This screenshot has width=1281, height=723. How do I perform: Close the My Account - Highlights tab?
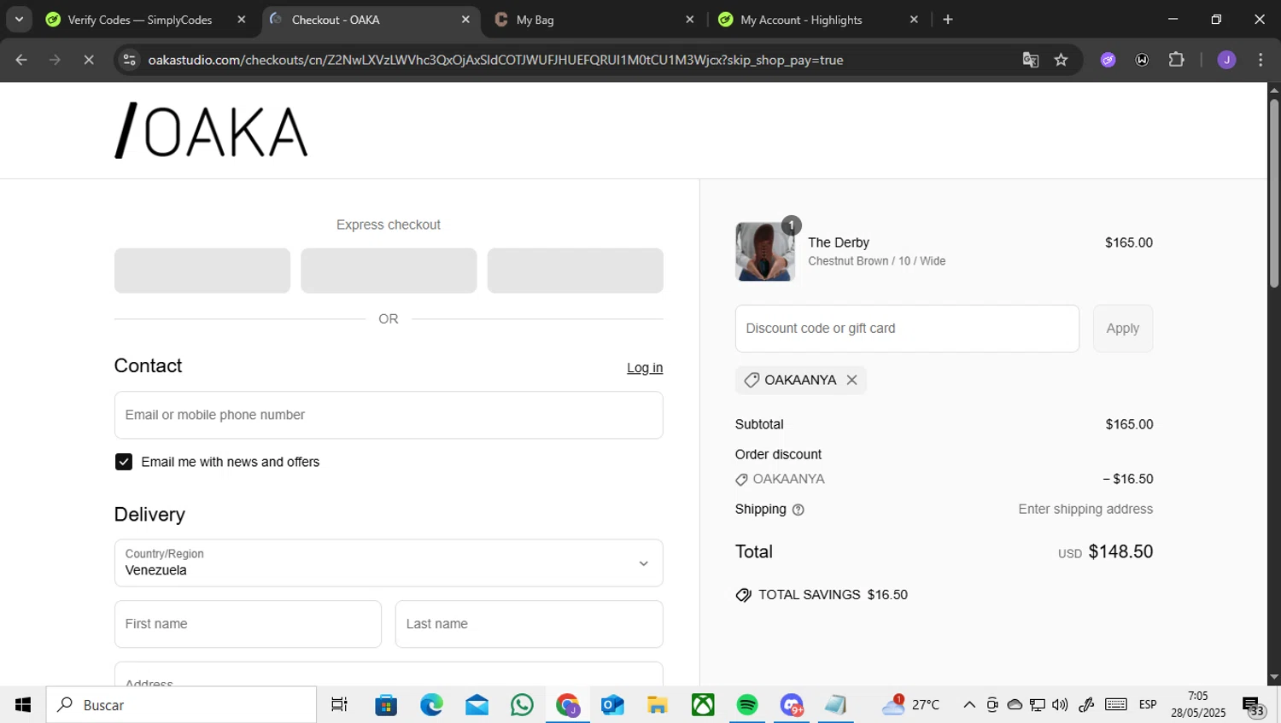pyautogui.click(x=914, y=19)
